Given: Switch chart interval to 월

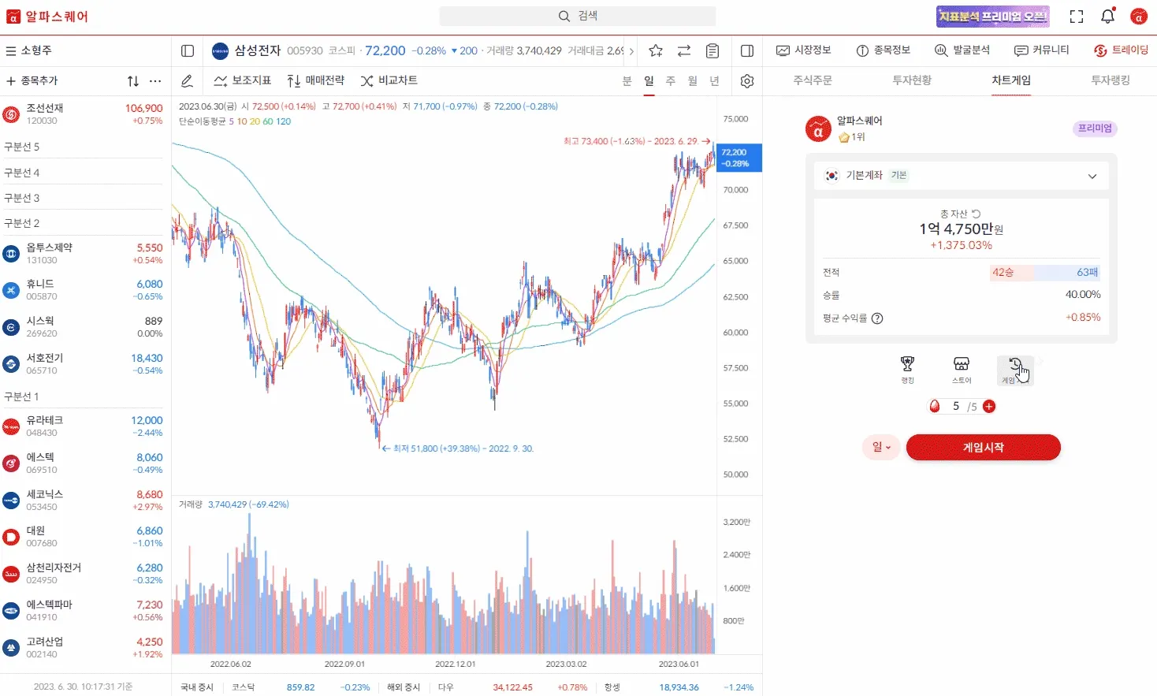Looking at the screenshot, I should click(x=693, y=80).
